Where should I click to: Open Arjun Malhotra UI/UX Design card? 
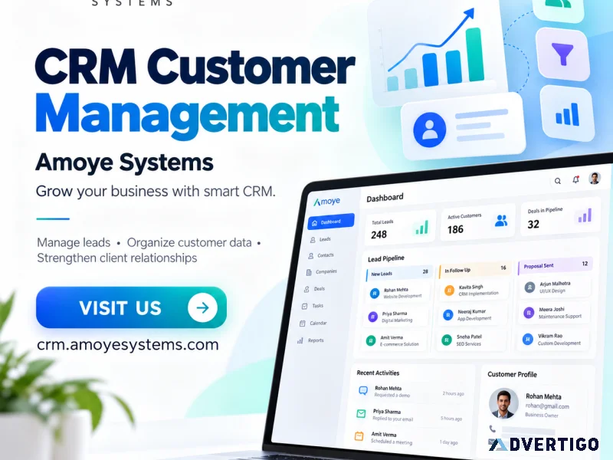555,287
